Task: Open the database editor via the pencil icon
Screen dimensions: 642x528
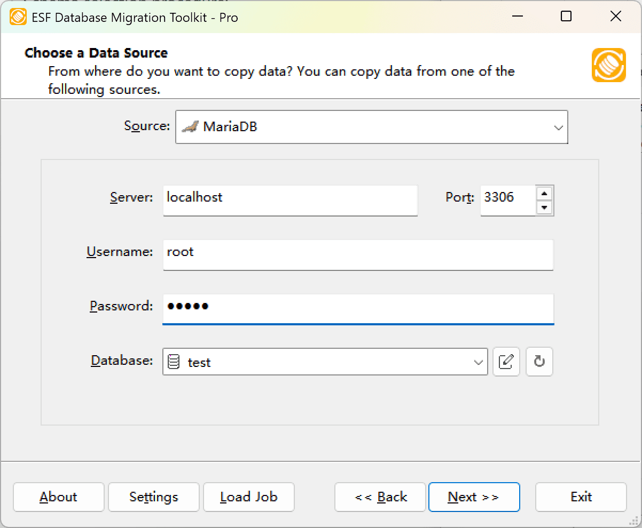Action: (506, 362)
